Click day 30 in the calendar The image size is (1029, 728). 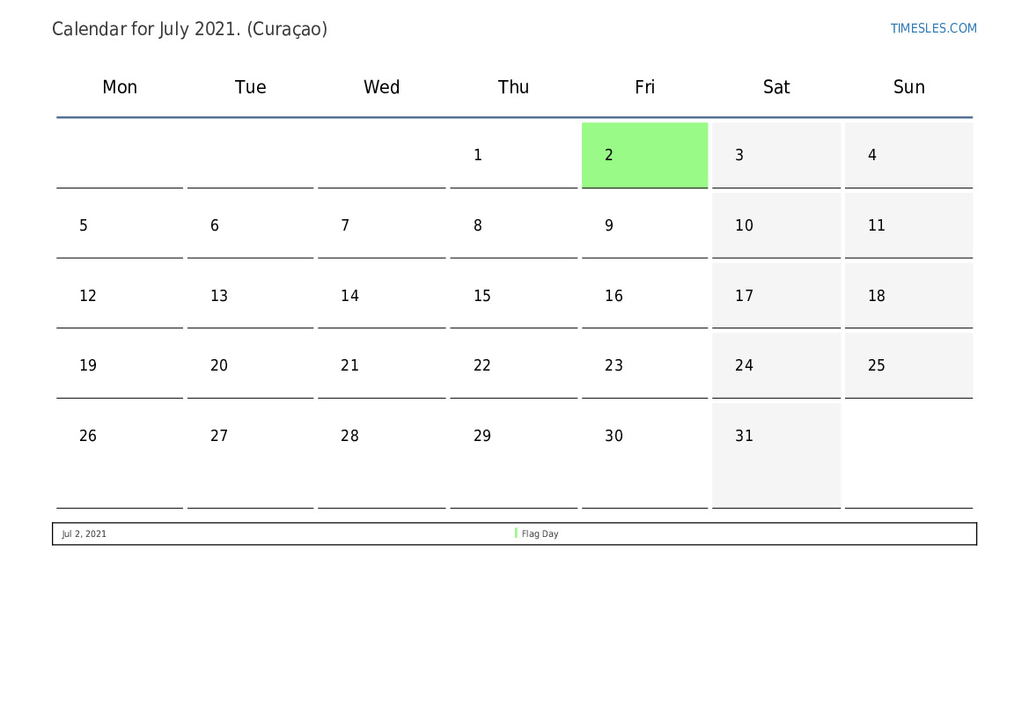point(644,455)
